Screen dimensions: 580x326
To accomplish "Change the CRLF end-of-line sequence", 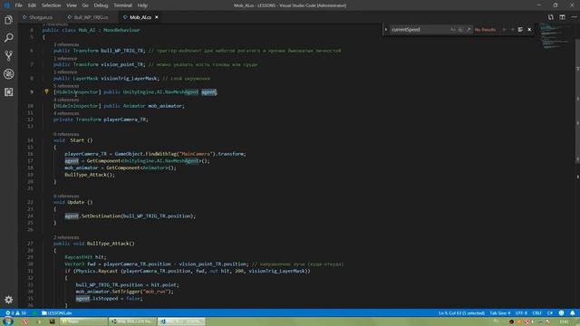I will [536, 313].
